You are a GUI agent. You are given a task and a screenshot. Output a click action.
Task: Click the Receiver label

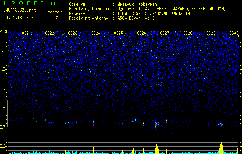pos(78,13)
